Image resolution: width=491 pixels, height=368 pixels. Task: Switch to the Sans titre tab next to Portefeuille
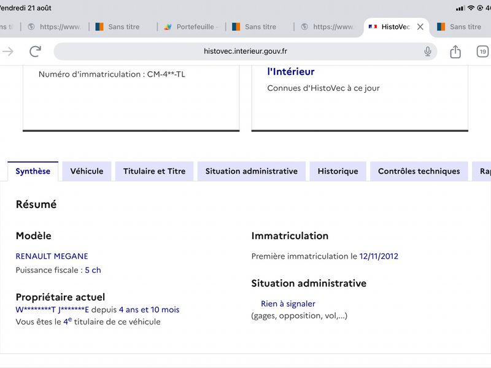(260, 27)
